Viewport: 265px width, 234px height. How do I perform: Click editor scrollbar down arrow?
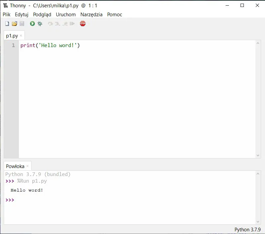(x=258, y=155)
